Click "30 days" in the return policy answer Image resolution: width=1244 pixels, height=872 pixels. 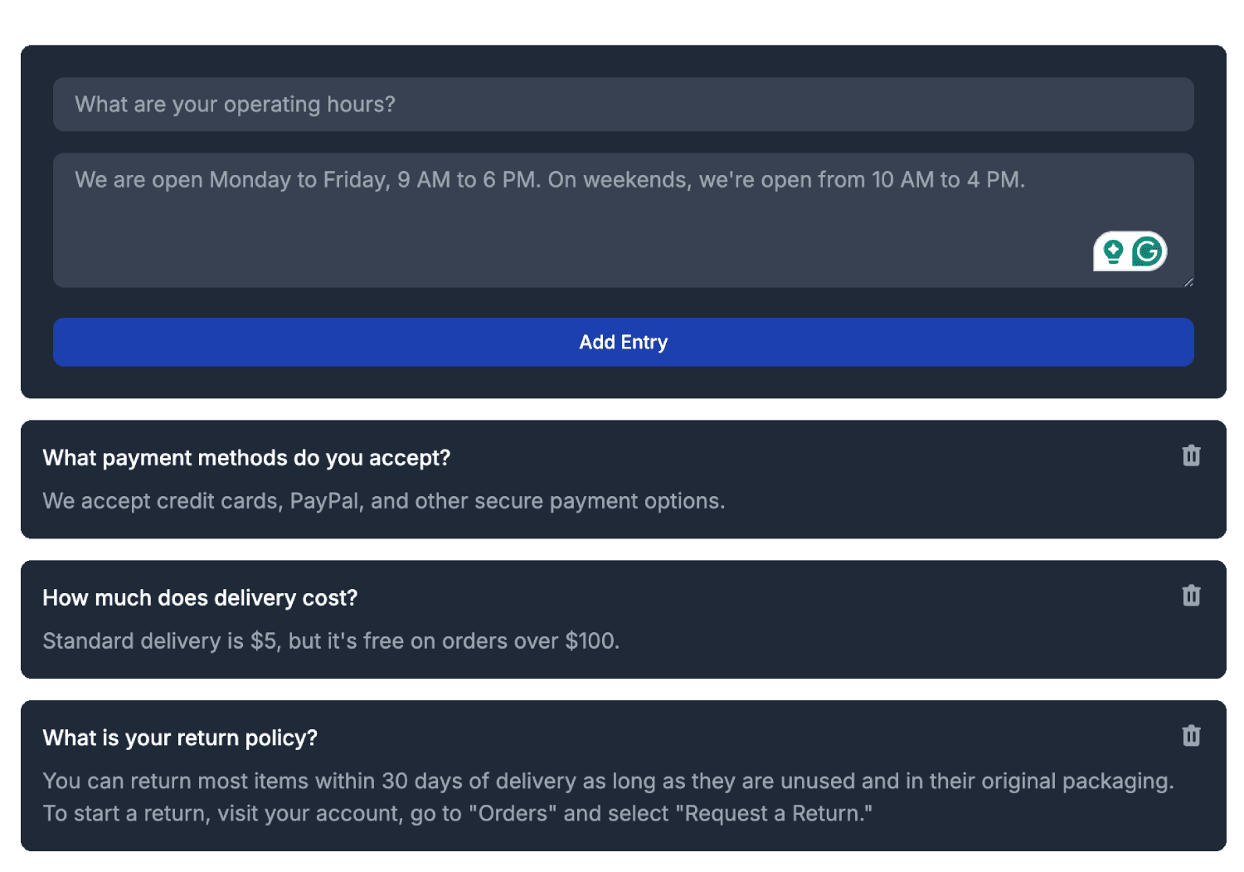point(422,782)
